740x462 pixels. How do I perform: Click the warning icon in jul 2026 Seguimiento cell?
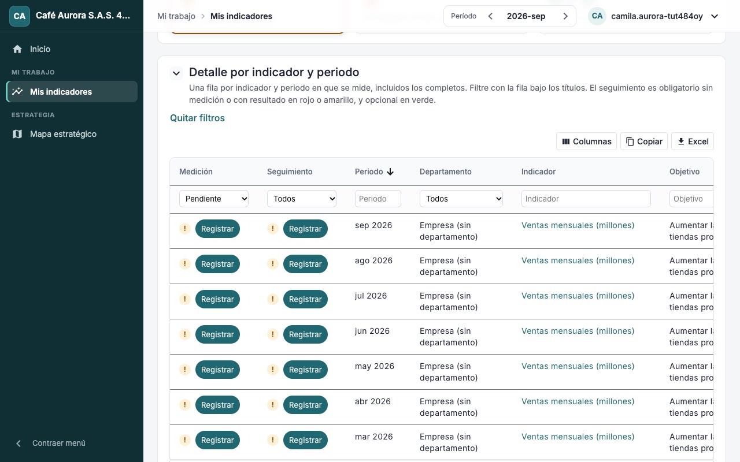[273, 299]
